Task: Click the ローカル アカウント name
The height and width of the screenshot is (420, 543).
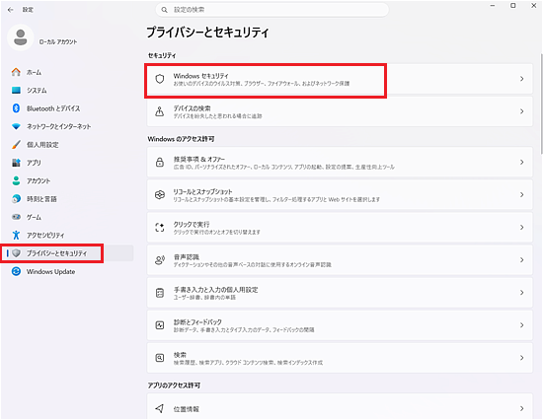Action: 58,41
